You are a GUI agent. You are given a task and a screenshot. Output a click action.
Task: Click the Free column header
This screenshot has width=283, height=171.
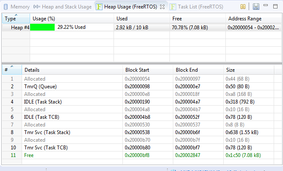[197, 18]
